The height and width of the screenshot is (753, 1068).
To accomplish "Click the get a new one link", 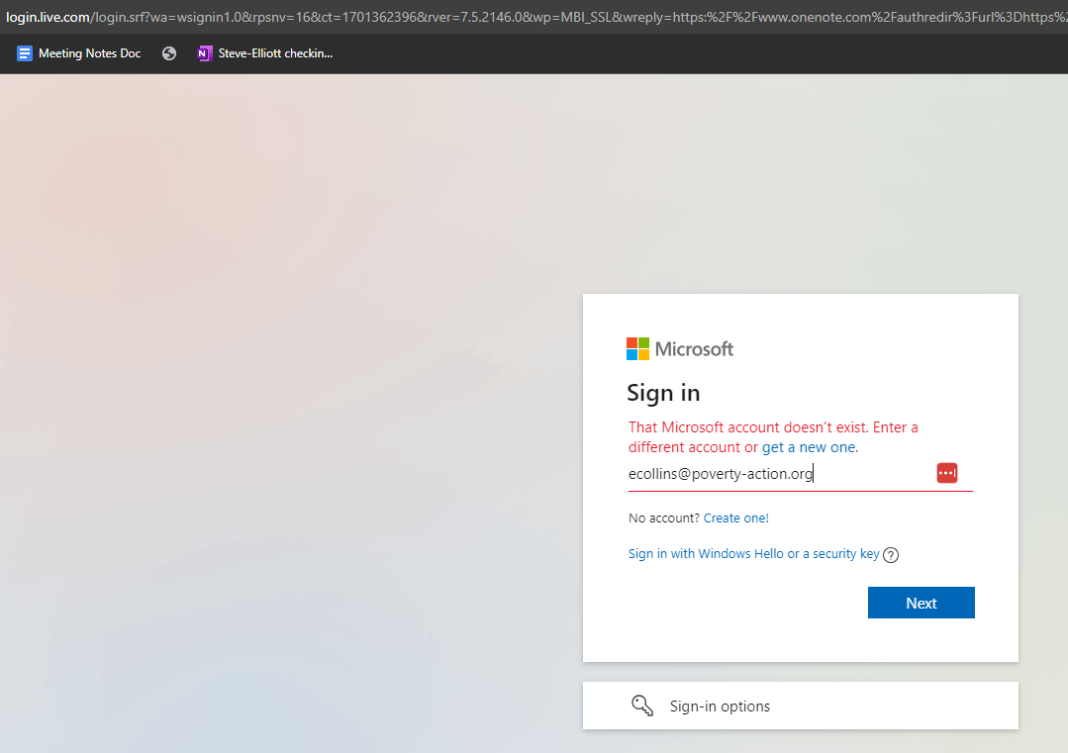I will [809, 446].
